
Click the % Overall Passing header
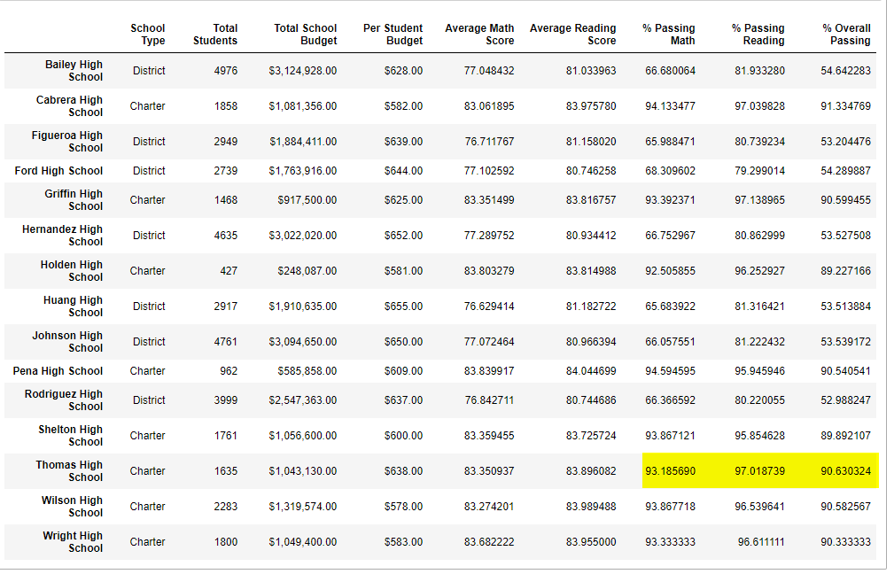point(846,35)
